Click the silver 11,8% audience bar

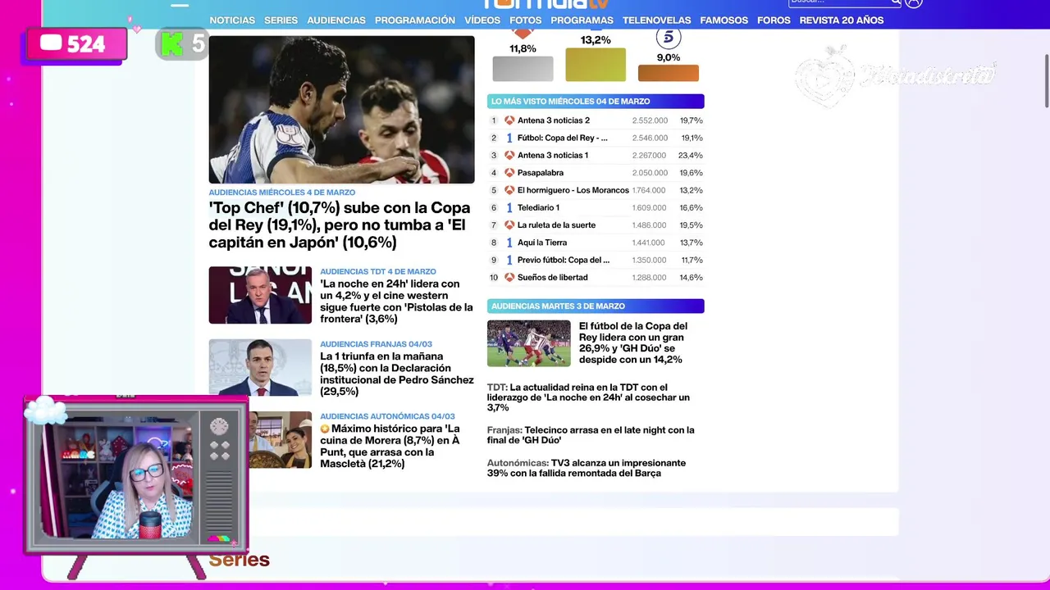click(x=523, y=69)
